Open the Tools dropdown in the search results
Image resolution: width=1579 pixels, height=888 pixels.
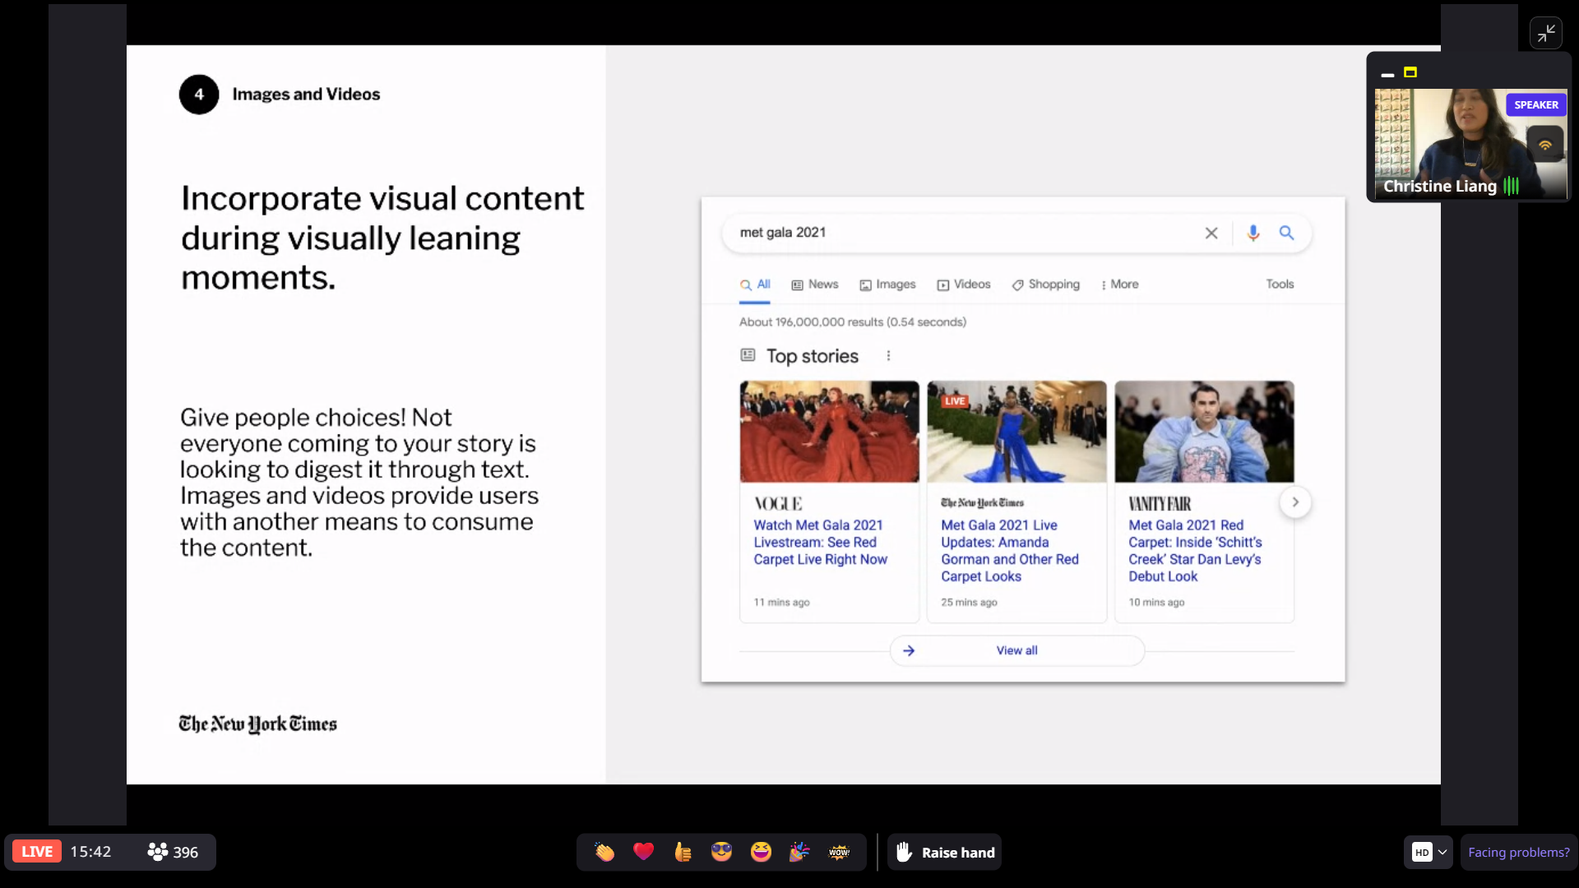[x=1280, y=284]
